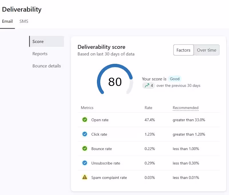Switch to the SMS tab
229x195 pixels.
coord(24,21)
